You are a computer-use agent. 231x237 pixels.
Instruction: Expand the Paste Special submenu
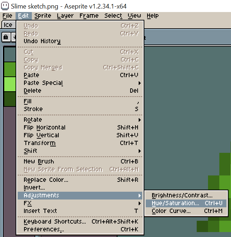point(80,83)
